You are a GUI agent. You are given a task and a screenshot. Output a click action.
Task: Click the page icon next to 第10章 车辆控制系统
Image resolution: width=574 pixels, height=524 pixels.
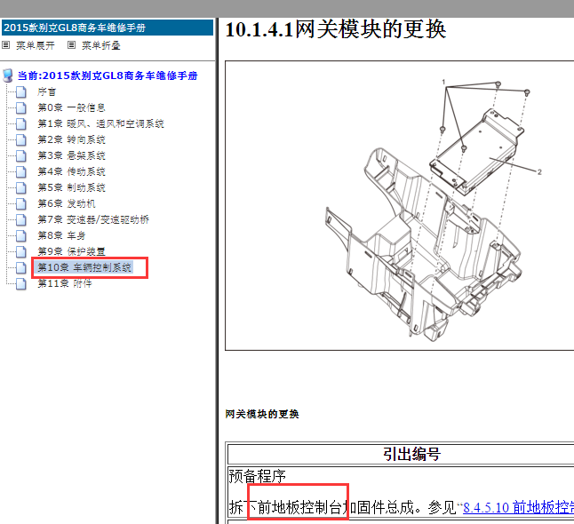21,268
